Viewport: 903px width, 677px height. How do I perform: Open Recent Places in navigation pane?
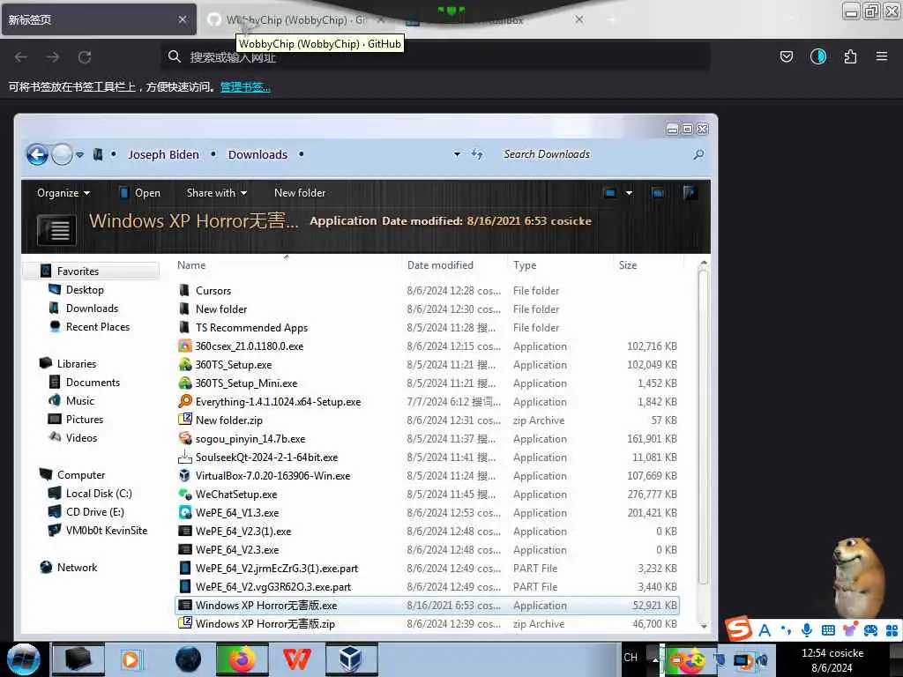click(97, 326)
